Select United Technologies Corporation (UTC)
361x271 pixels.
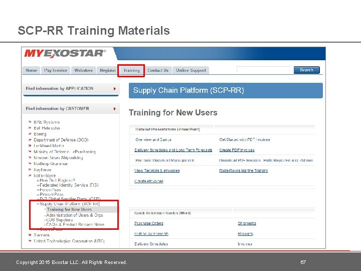click(x=69, y=241)
